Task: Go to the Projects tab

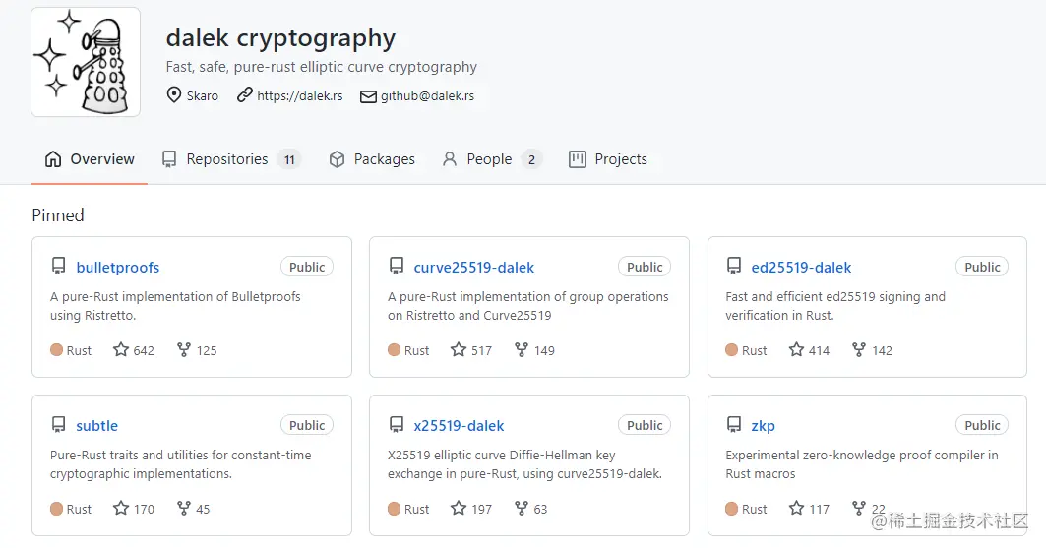Action: point(620,159)
